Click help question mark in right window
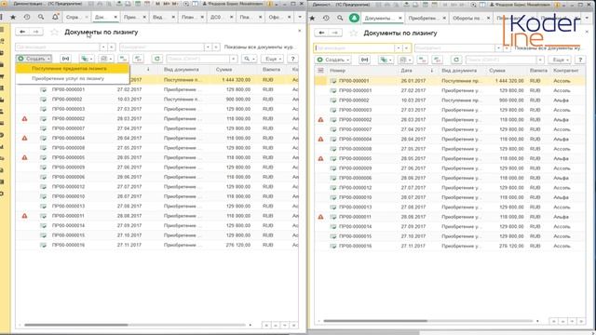 tap(580, 60)
